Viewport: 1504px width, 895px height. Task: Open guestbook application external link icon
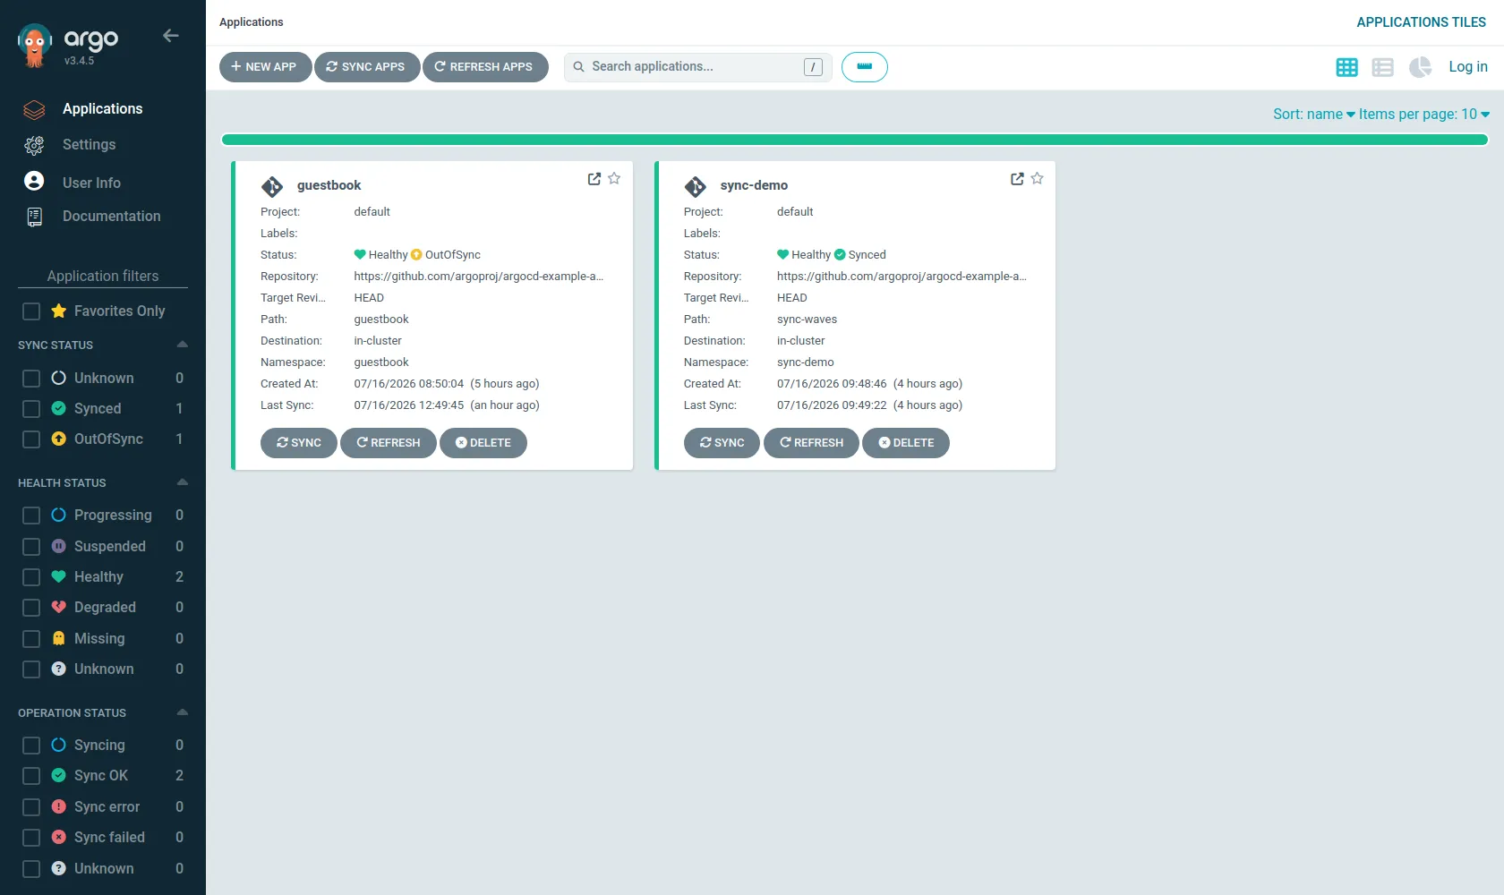pyautogui.click(x=594, y=179)
